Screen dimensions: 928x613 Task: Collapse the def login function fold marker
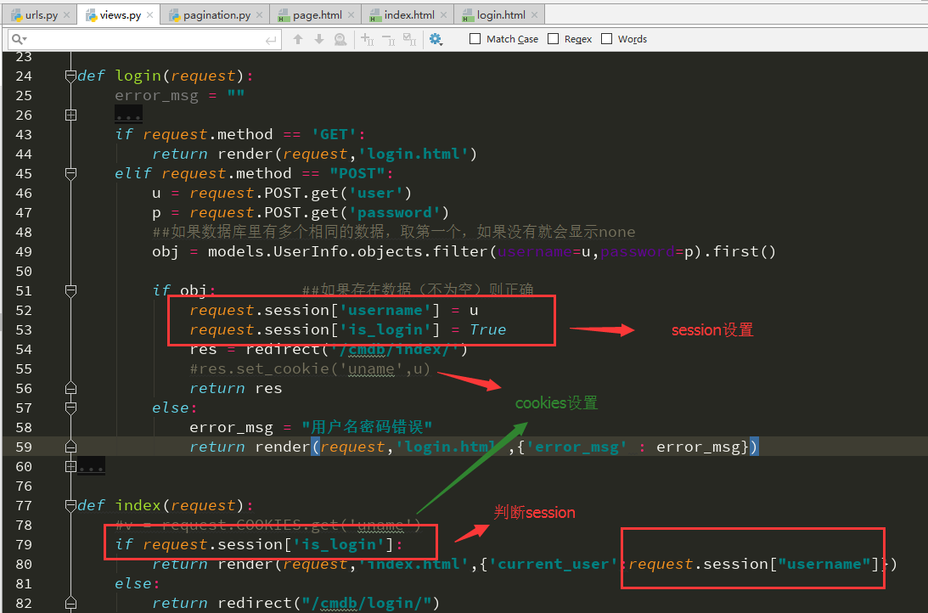pyautogui.click(x=70, y=76)
